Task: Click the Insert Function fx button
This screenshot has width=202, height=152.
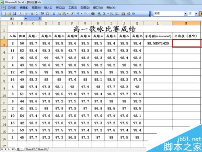Action: 40,19
